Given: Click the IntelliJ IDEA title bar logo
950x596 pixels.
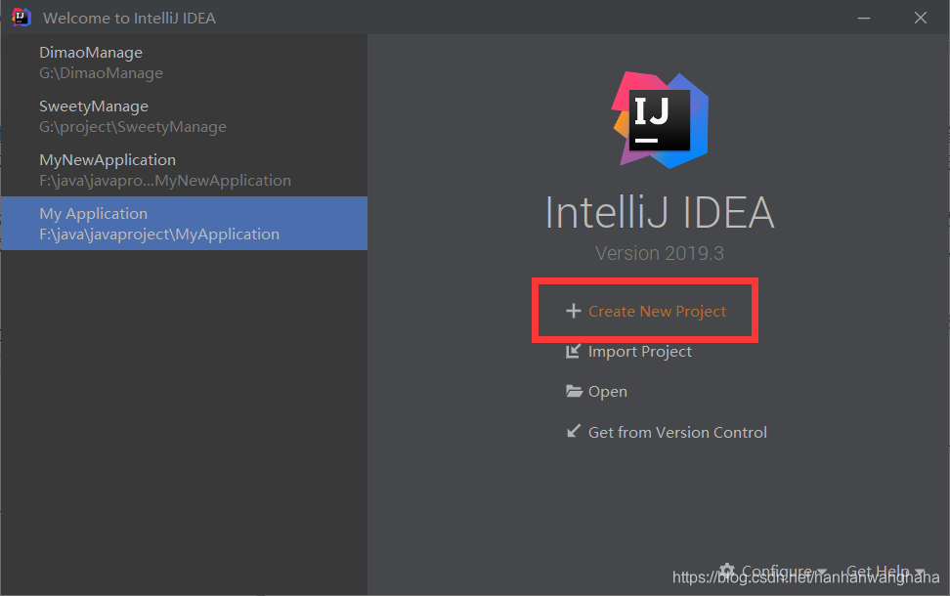Looking at the screenshot, I should 22,17.
